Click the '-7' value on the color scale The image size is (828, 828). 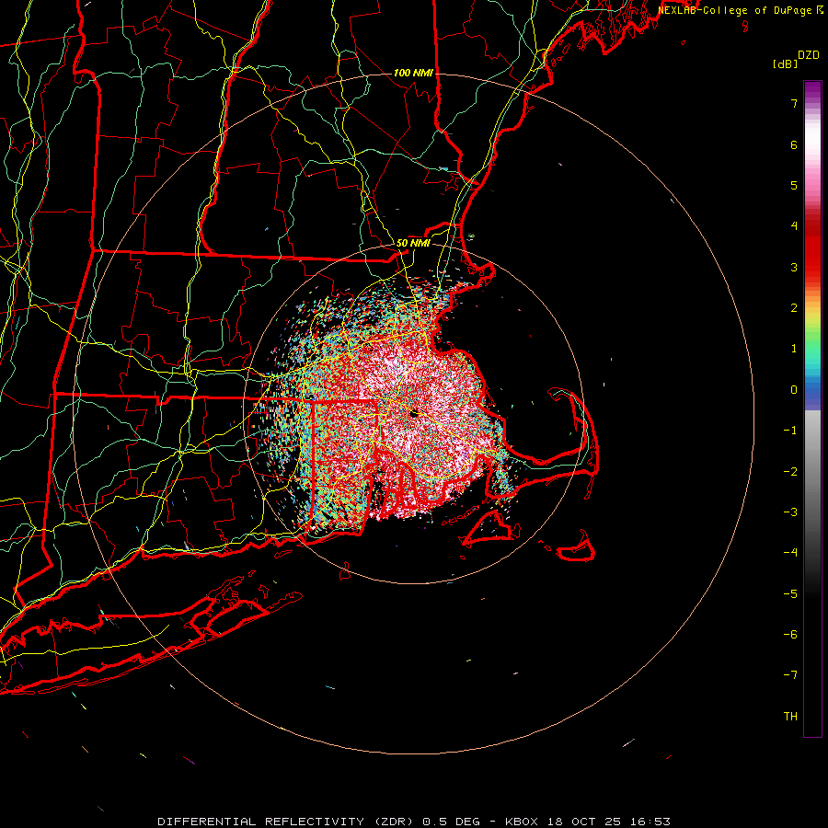tap(790, 675)
